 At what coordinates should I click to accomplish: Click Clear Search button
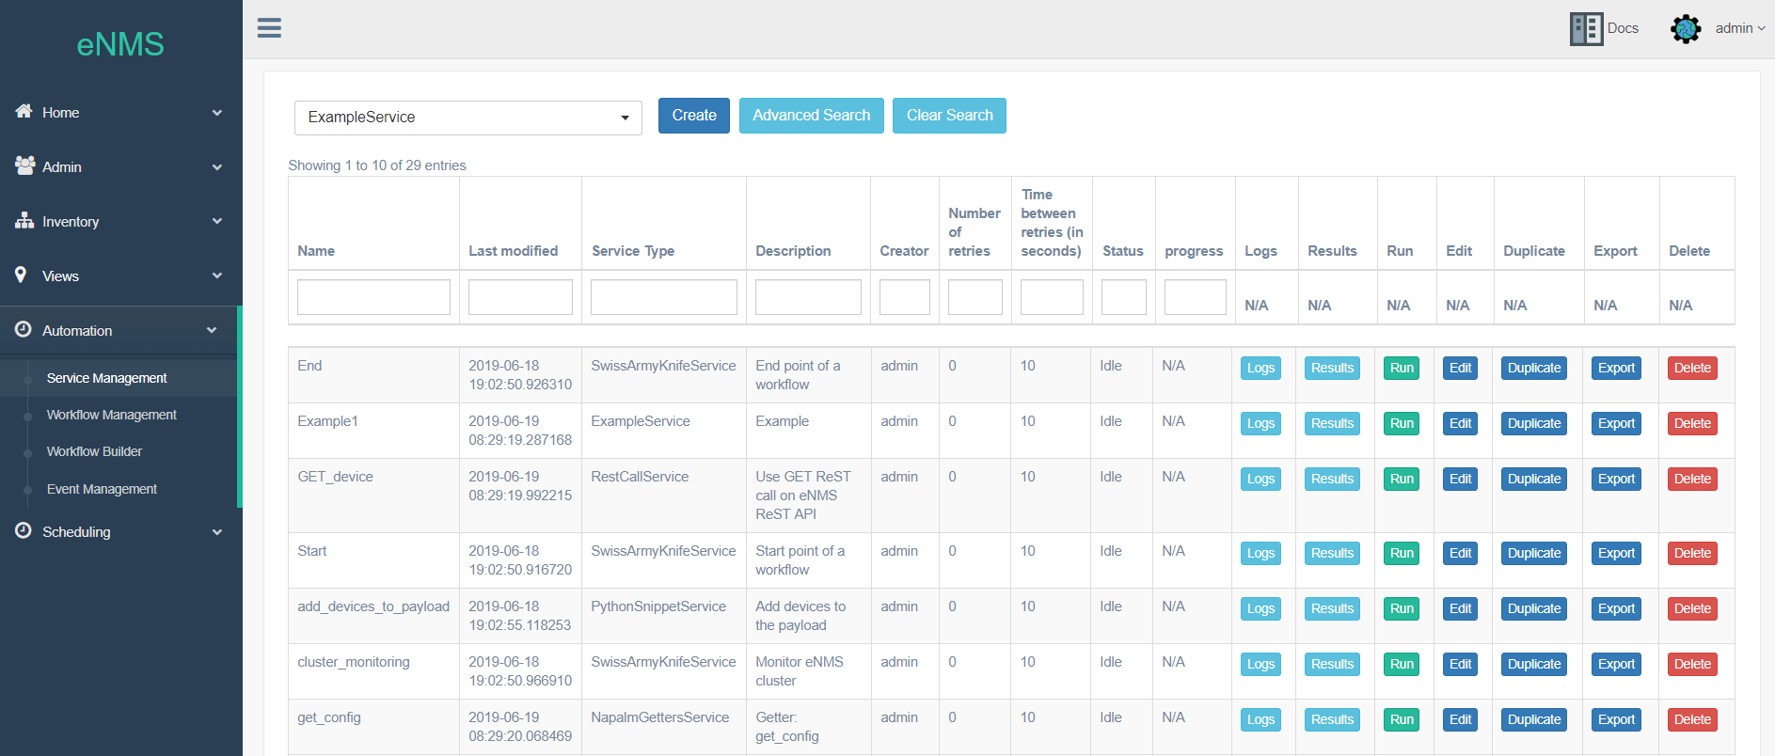[949, 116]
